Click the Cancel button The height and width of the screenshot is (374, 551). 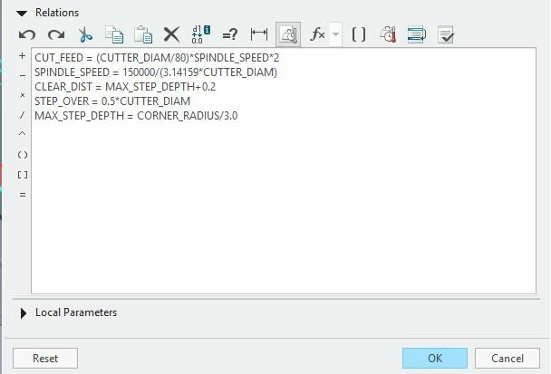click(507, 359)
